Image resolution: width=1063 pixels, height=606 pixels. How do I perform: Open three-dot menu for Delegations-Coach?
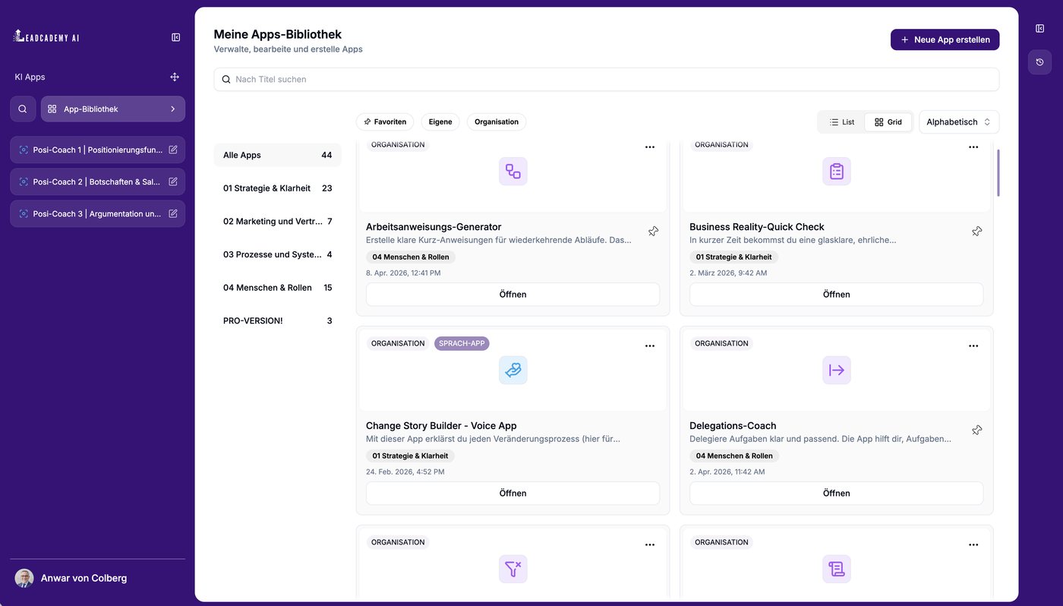pos(973,346)
